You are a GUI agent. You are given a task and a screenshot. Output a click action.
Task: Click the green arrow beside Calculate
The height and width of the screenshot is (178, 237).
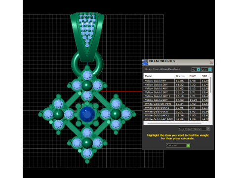[x=188, y=145]
